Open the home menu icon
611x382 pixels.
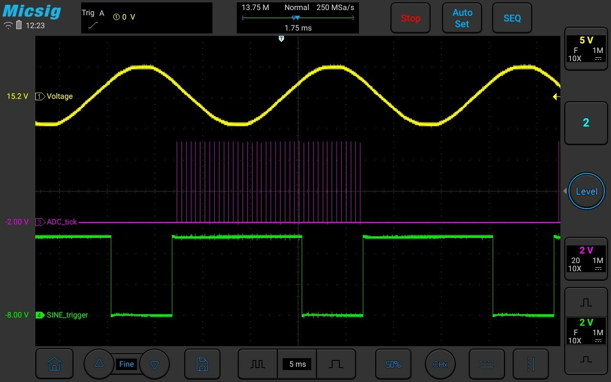point(54,364)
